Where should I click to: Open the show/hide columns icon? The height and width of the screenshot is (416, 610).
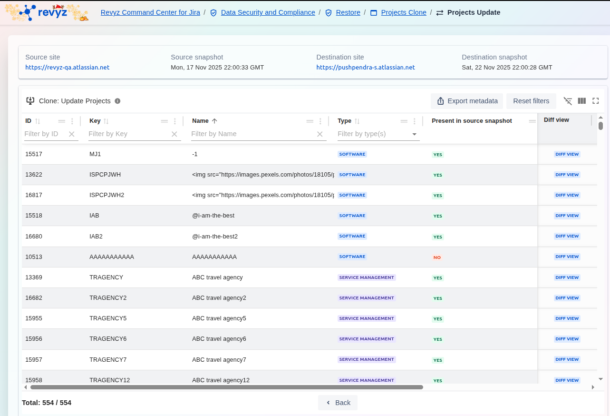coord(581,101)
